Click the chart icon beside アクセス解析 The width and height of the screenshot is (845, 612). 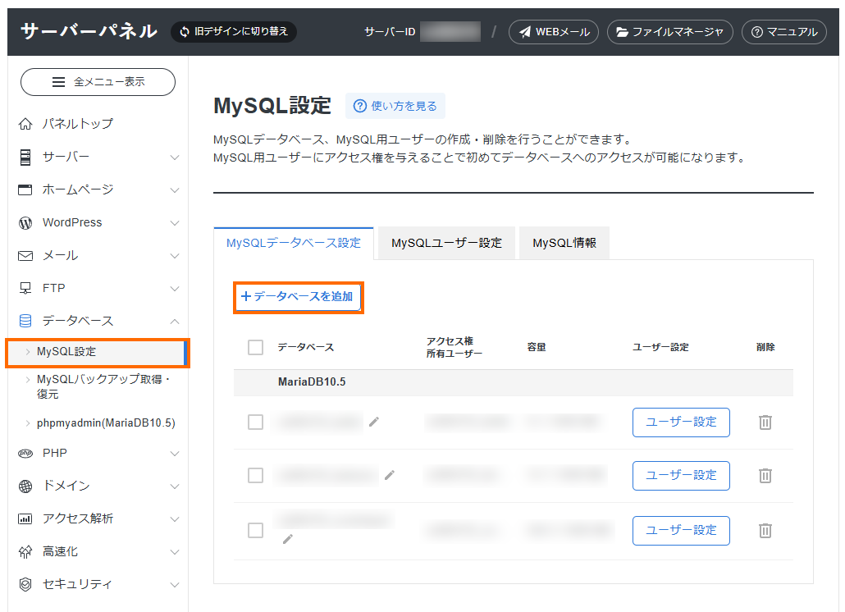25,518
